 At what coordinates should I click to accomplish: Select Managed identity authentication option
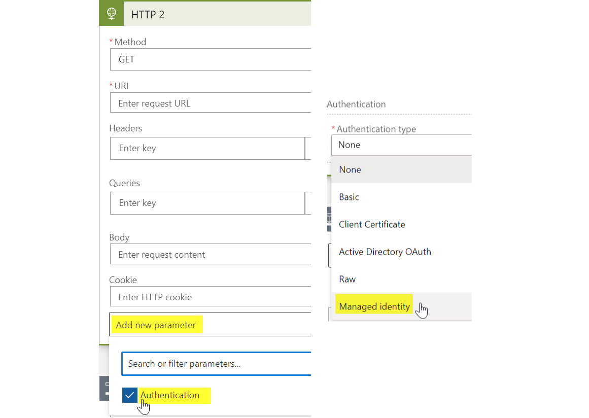(401, 306)
